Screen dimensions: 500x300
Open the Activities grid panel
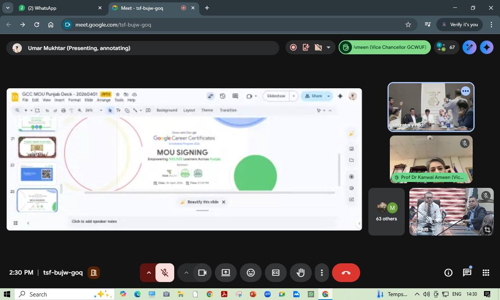point(486,273)
